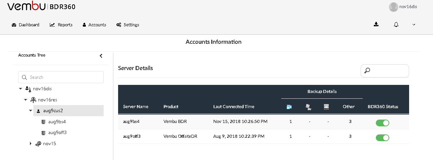The image size is (433, 160).
Task: Click aug9off3 in the Server Name column
Action: pos(132,136)
